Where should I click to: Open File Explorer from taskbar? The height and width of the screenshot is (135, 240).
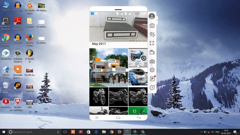tap(104, 132)
